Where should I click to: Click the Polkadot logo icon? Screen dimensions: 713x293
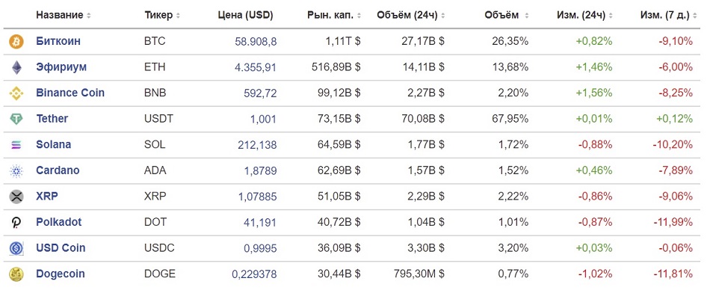pyautogui.click(x=16, y=223)
